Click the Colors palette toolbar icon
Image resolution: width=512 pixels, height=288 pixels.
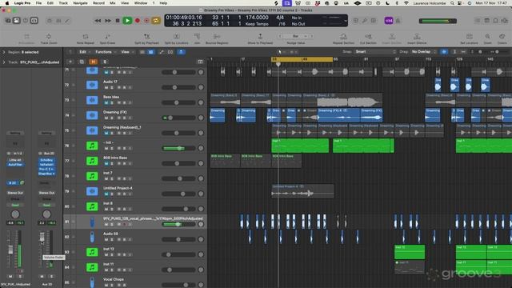[x=502, y=37]
